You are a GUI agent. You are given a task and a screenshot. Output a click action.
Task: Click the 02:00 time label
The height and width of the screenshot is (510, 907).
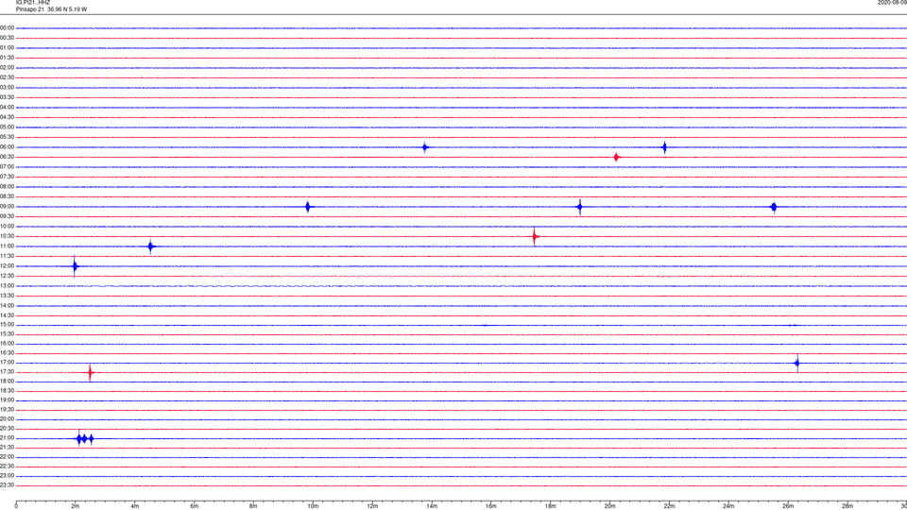7,68
